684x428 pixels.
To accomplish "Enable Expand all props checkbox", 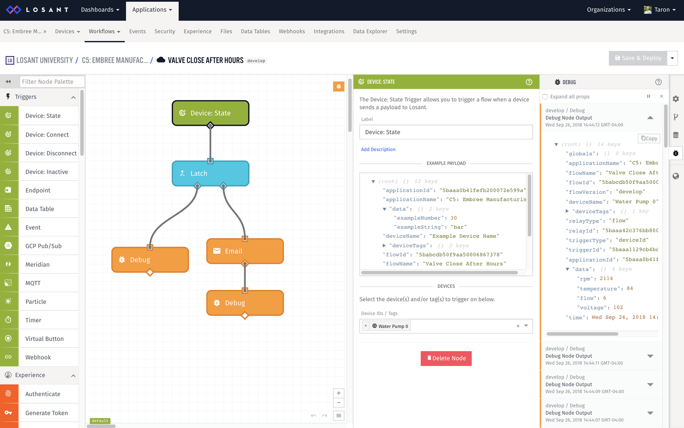I will [x=545, y=97].
